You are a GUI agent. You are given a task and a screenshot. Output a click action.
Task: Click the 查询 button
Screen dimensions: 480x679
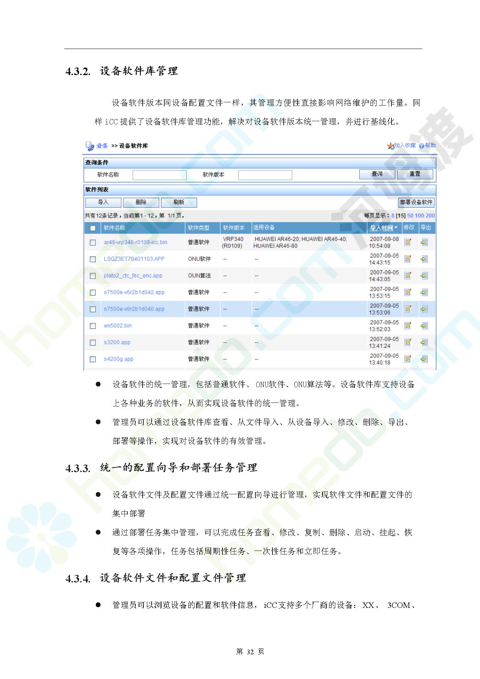[x=377, y=174]
